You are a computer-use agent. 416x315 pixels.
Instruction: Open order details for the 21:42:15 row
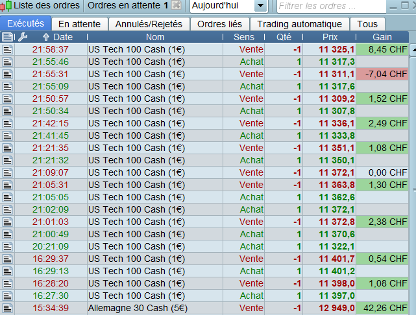7,123
